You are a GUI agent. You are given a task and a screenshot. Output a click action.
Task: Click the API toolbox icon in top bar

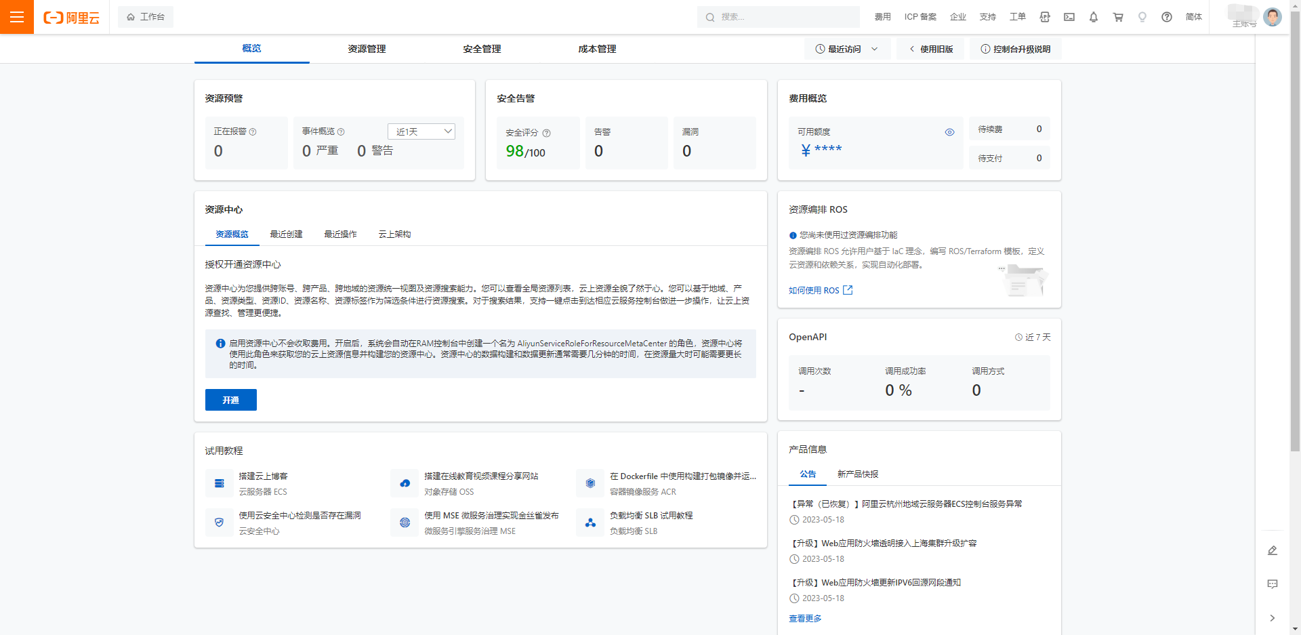coord(1045,17)
